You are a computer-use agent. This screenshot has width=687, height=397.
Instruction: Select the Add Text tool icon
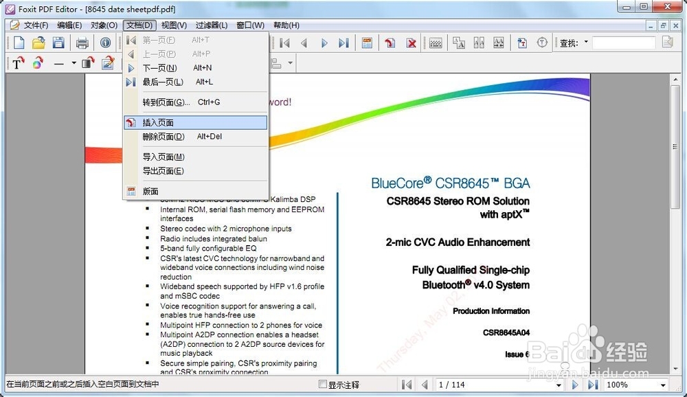[x=18, y=64]
